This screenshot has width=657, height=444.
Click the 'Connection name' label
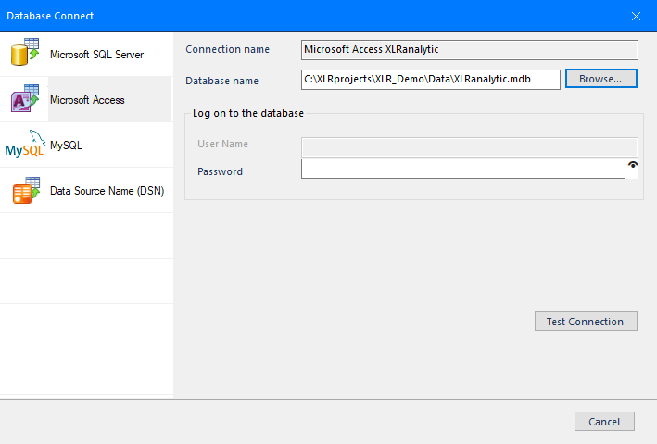(x=228, y=49)
